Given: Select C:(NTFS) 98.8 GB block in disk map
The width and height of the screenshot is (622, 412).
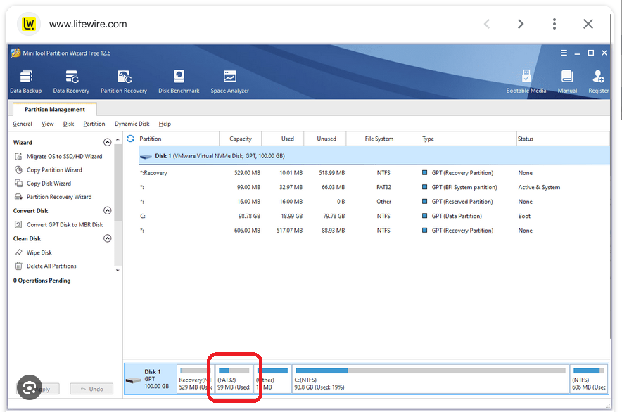Looking at the screenshot, I should pyautogui.click(x=431, y=379).
